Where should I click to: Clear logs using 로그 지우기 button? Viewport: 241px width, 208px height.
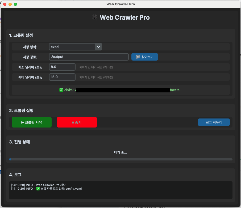click(214, 122)
